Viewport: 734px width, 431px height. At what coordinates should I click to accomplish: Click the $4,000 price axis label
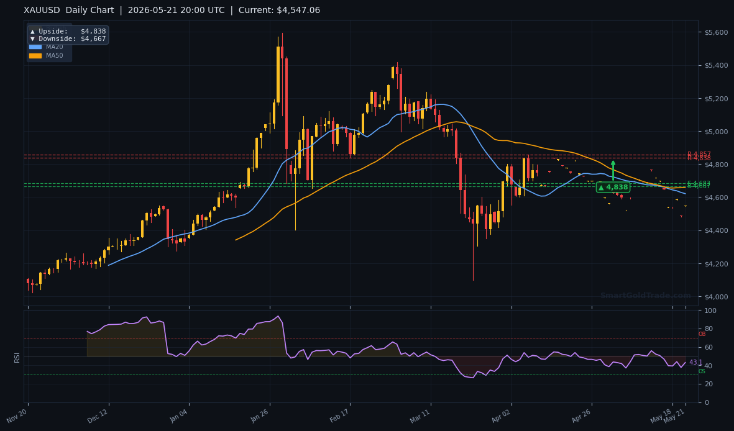coord(716,297)
